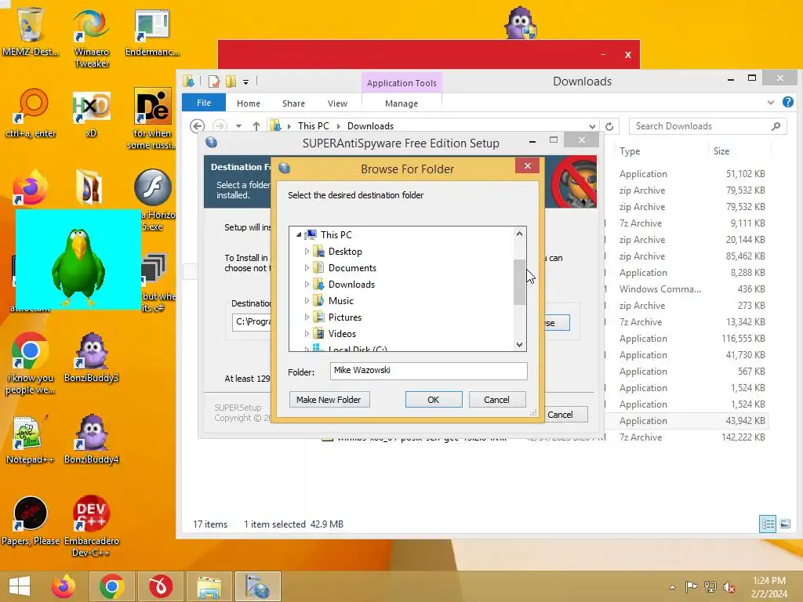Click the Search Downloads box

tap(708, 126)
